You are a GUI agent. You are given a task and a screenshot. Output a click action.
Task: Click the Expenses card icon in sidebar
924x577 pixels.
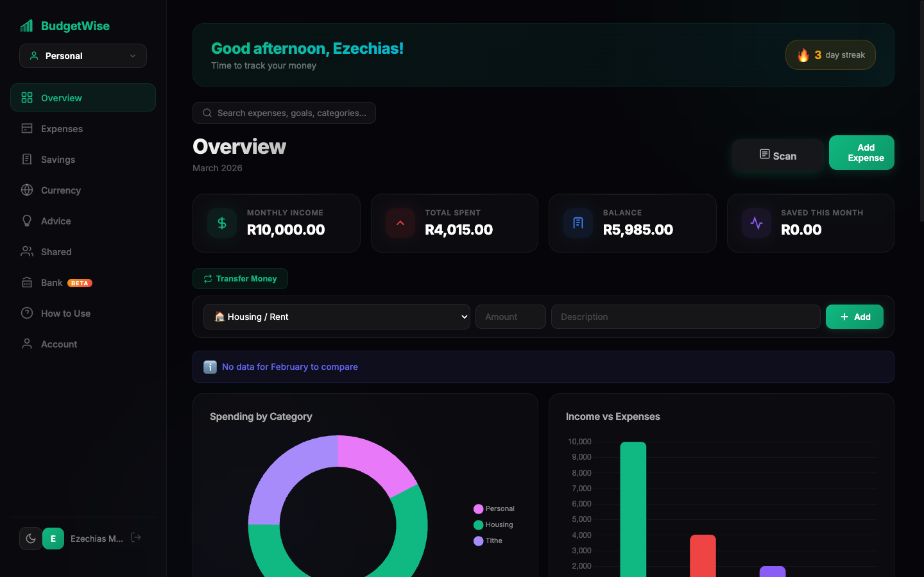point(27,128)
